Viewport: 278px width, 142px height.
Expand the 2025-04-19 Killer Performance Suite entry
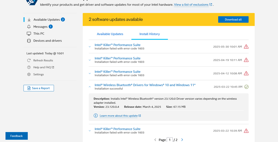[90, 60]
